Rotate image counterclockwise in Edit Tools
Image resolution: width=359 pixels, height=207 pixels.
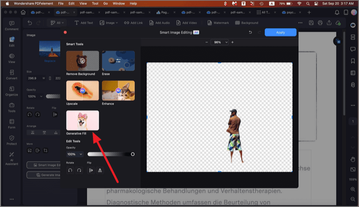[x=70, y=170]
